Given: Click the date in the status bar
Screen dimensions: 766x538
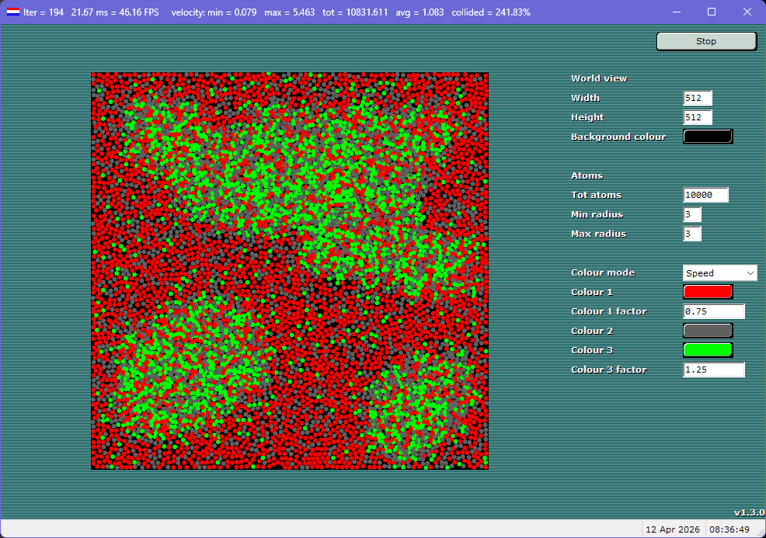Looking at the screenshot, I should tap(672, 528).
